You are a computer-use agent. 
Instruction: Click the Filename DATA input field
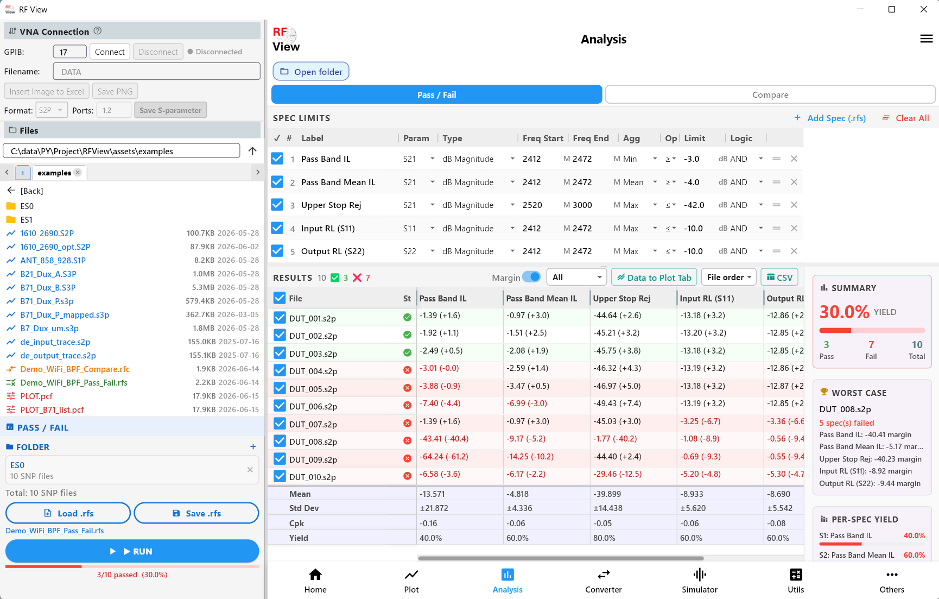[x=156, y=72]
